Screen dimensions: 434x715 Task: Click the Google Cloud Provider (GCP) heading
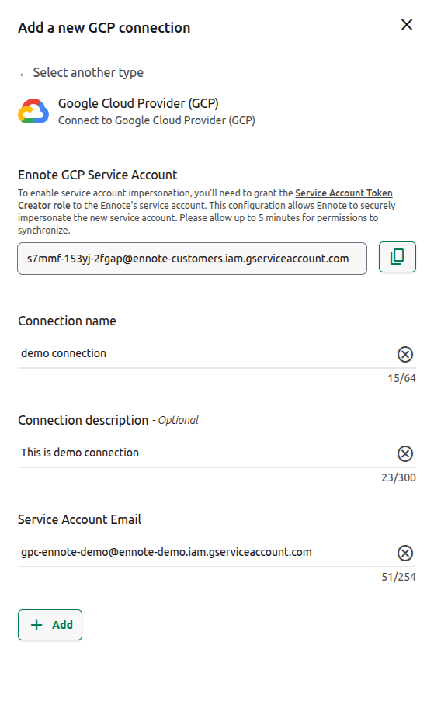(x=138, y=103)
